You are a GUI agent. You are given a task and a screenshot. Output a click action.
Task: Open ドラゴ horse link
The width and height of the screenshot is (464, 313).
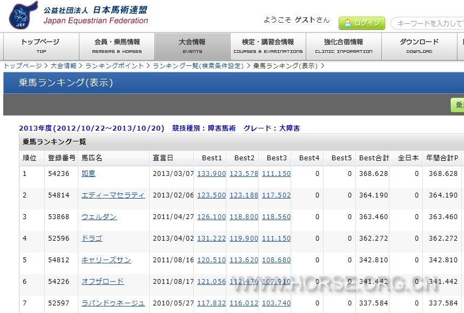[x=92, y=239]
